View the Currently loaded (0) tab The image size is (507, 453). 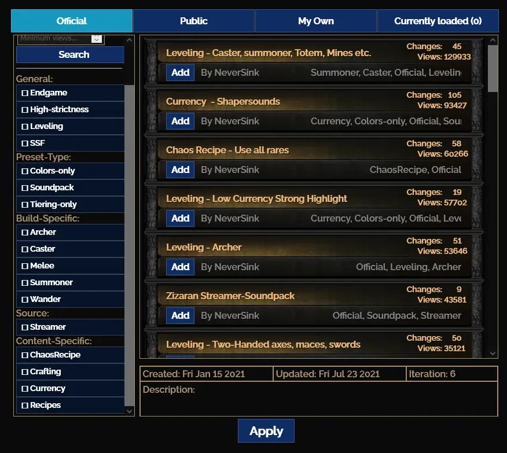click(x=438, y=20)
